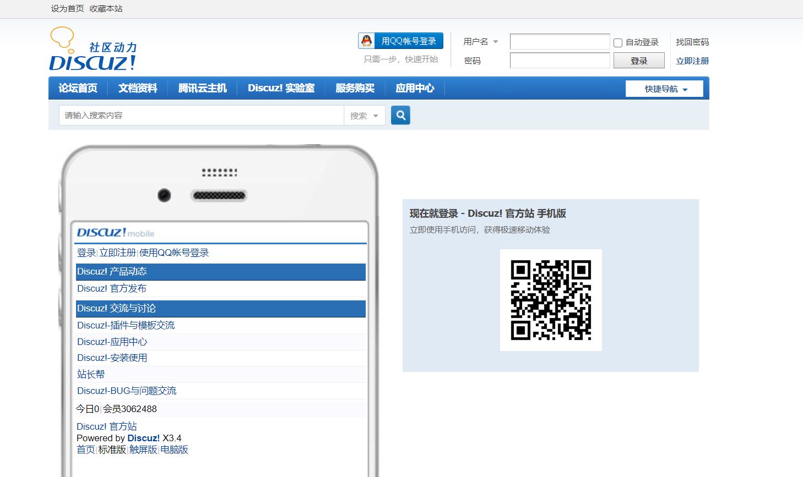Click 设为首页 link at top
The height and width of the screenshot is (477, 803).
[x=67, y=9]
